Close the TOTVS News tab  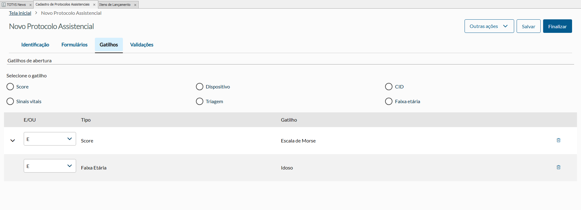pos(30,5)
